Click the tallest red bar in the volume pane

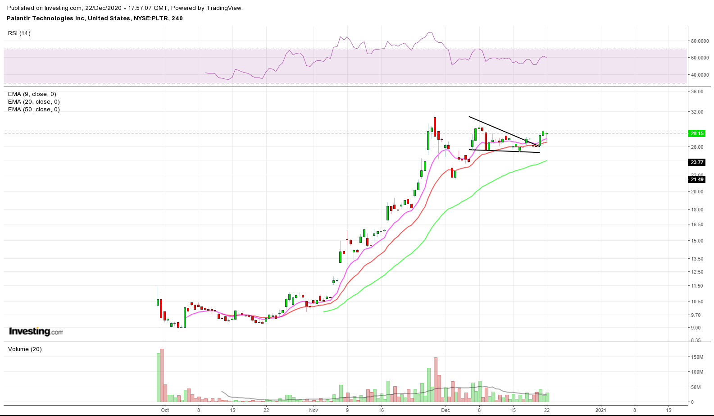(162, 375)
